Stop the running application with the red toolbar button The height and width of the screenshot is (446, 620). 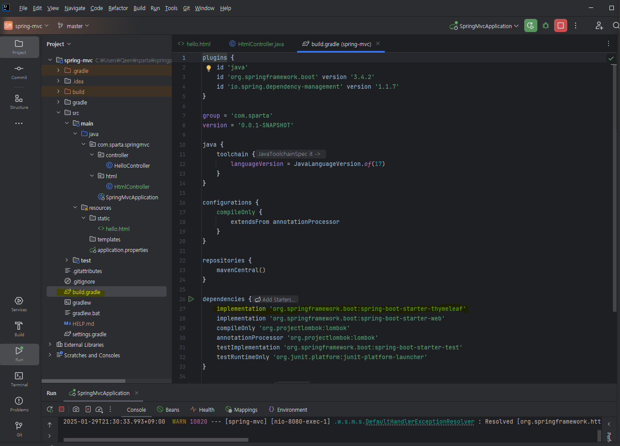point(561,25)
